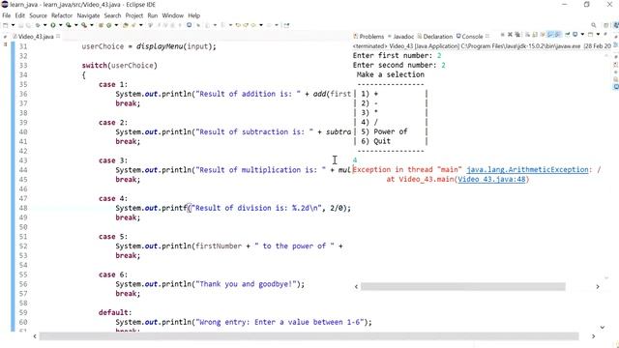Click the editor scroll left arrow
619x348 pixels.
click(x=35, y=336)
